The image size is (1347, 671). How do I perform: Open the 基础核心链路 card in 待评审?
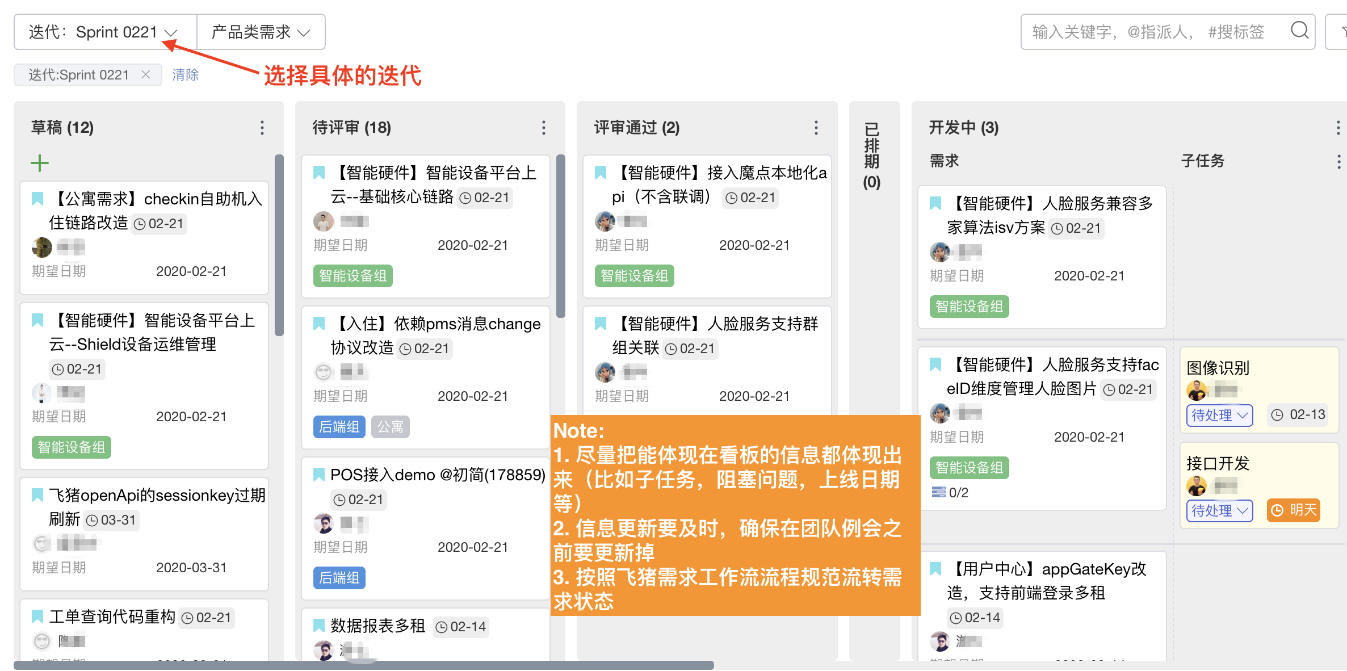point(426,226)
